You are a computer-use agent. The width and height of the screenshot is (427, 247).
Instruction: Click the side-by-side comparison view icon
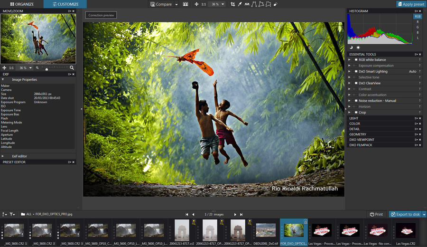[x=186, y=4]
